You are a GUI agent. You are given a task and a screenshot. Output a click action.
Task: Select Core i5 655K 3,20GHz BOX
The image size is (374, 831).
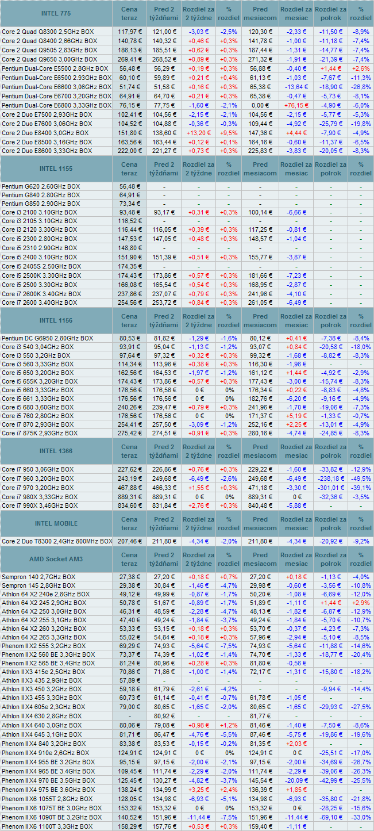click(40, 382)
